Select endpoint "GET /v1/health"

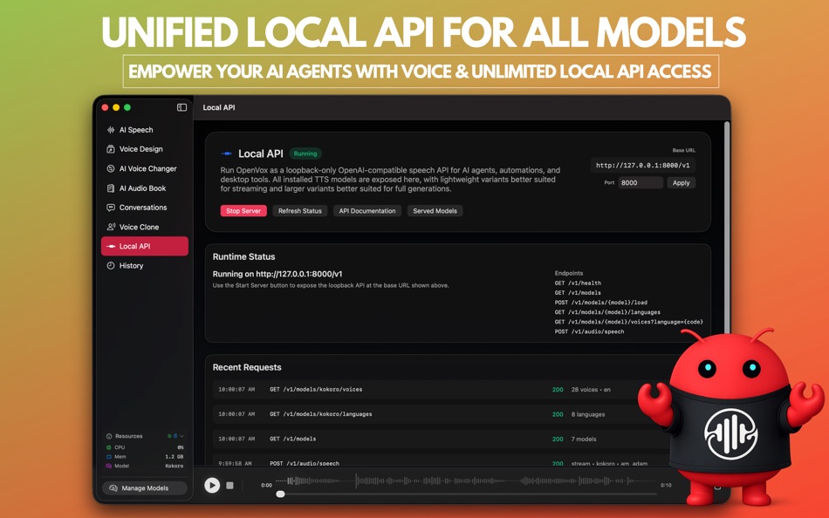[x=578, y=283]
